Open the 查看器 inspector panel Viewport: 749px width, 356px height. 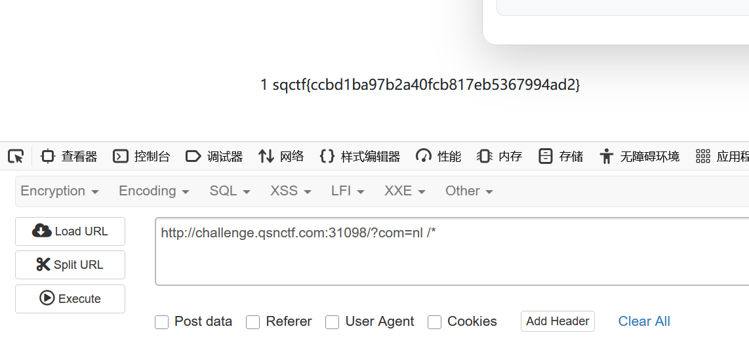click(69, 156)
